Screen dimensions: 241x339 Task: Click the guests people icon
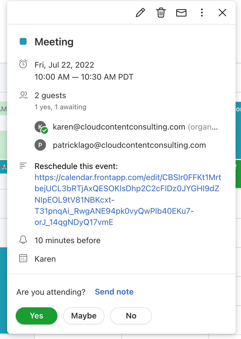tap(23, 95)
